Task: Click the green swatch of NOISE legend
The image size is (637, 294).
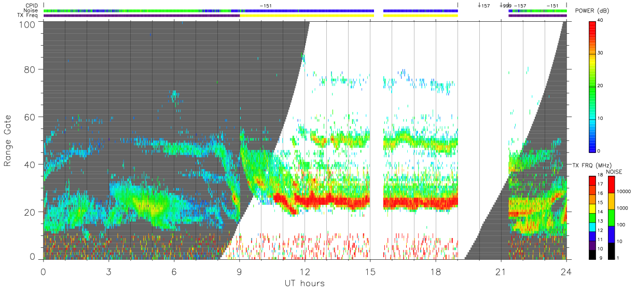Action: pyautogui.click(x=612, y=217)
